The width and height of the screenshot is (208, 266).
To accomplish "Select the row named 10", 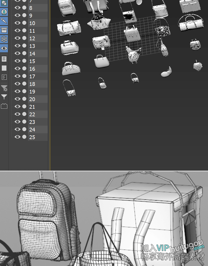I will point(38,23).
